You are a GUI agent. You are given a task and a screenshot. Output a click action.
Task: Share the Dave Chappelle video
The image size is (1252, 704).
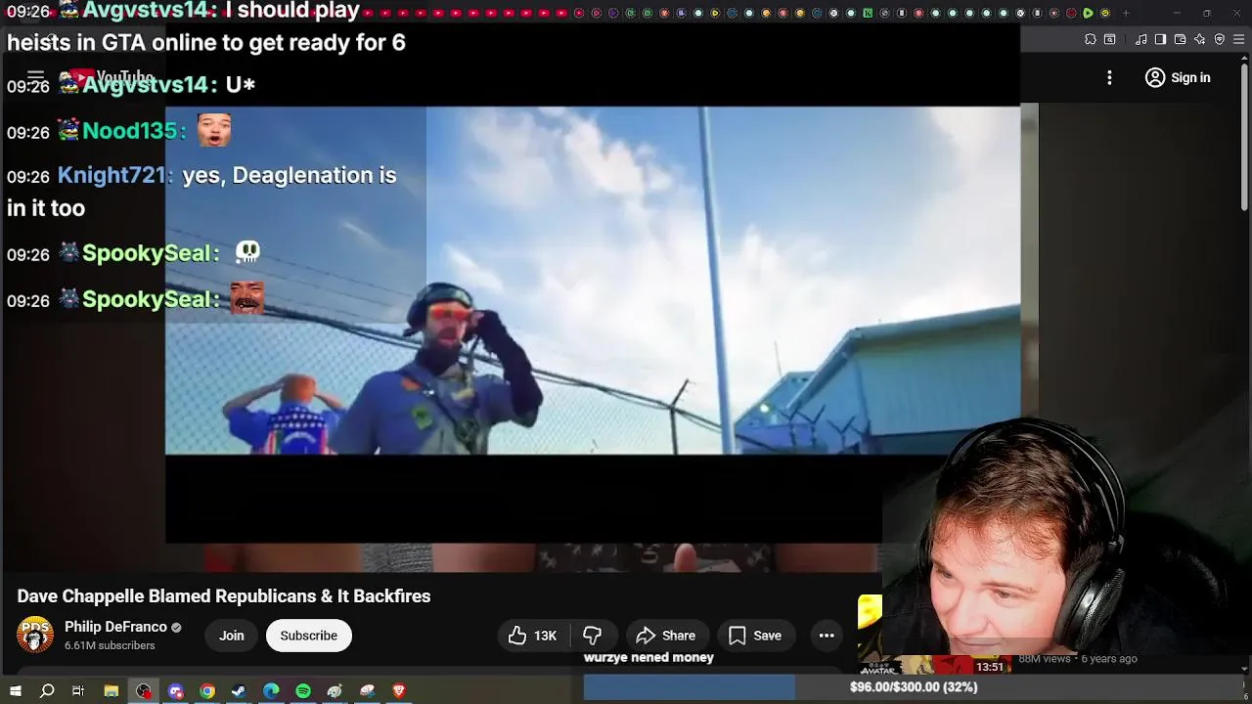coord(666,636)
